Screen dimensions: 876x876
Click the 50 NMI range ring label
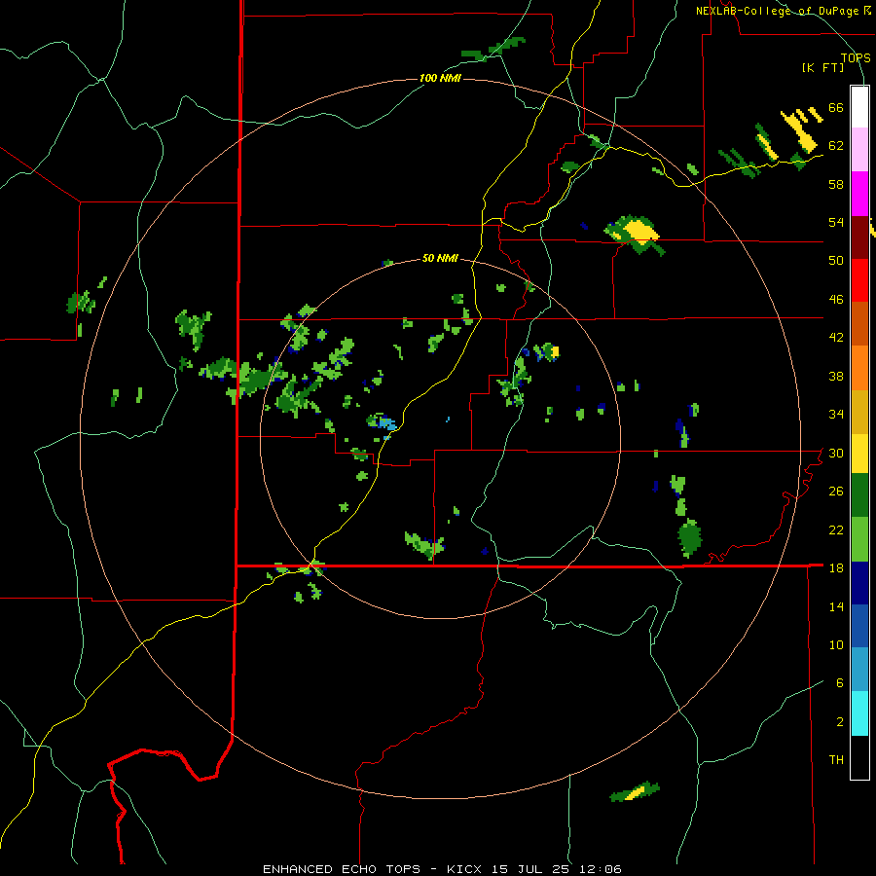click(440, 258)
